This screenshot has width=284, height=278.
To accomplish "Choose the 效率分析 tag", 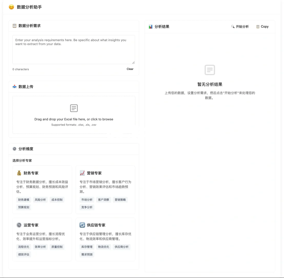I will point(40,247).
